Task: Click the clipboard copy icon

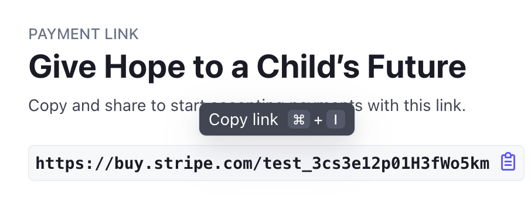Action: [x=508, y=162]
